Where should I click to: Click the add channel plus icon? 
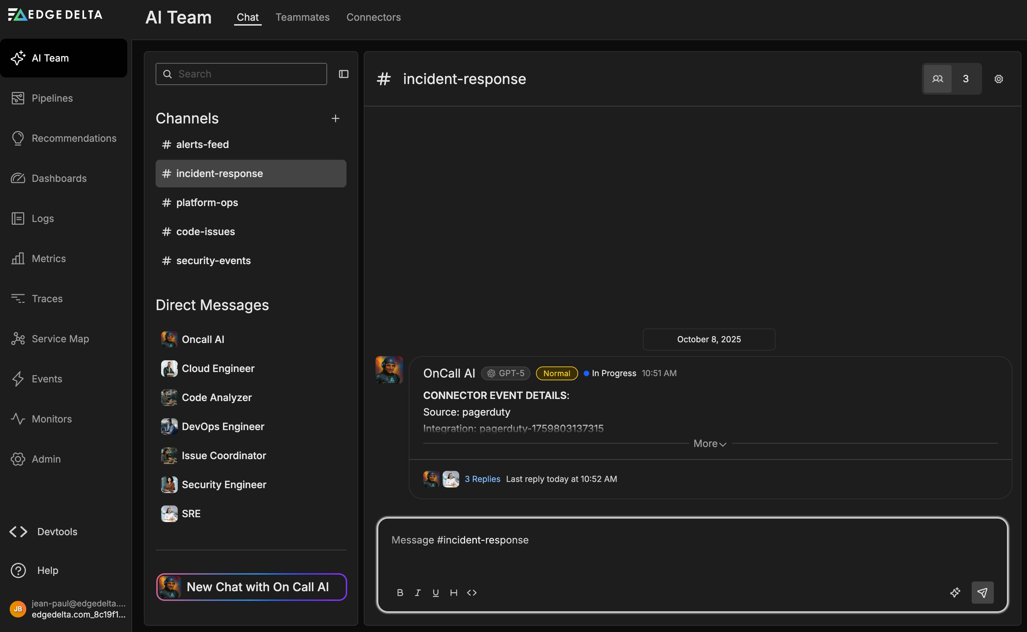335,119
